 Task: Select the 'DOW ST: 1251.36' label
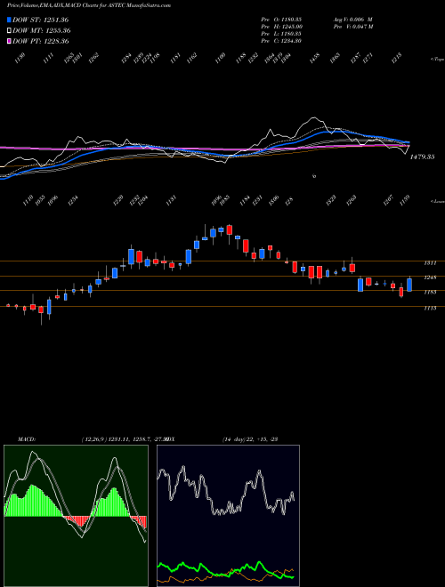40,20
